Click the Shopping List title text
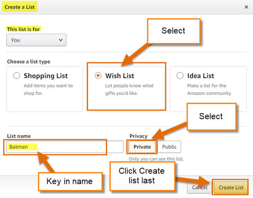Image resolution: width=253 pixels, height=198 pixels. [46, 76]
